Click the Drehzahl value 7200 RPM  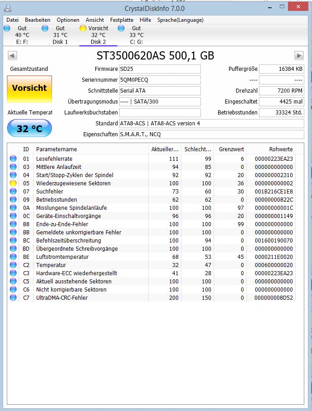point(281,91)
